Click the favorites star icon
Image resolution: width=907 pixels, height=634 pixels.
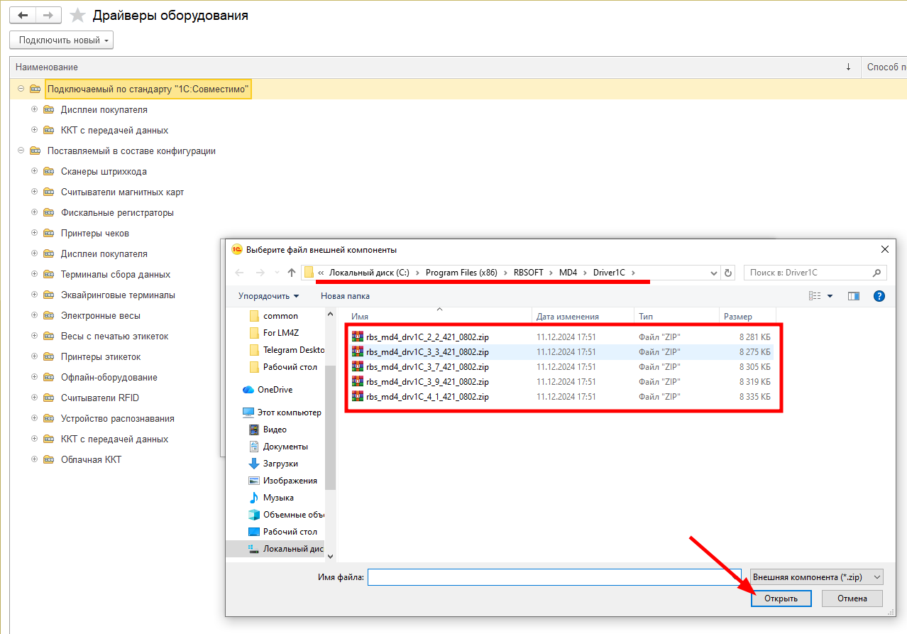pos(77,15)
